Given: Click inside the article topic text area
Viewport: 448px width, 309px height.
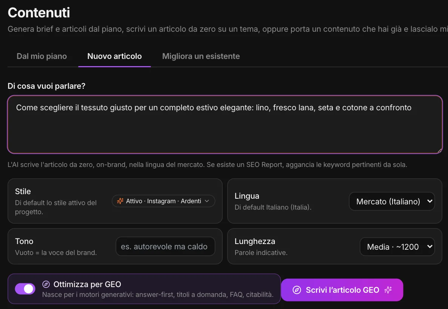Looking at the screenshot, I should point(225,125).
